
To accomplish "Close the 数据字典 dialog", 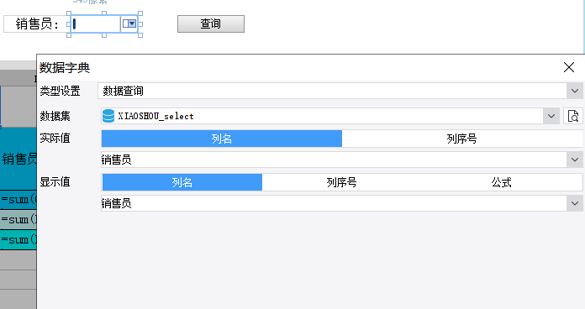I will click(568, 67).
